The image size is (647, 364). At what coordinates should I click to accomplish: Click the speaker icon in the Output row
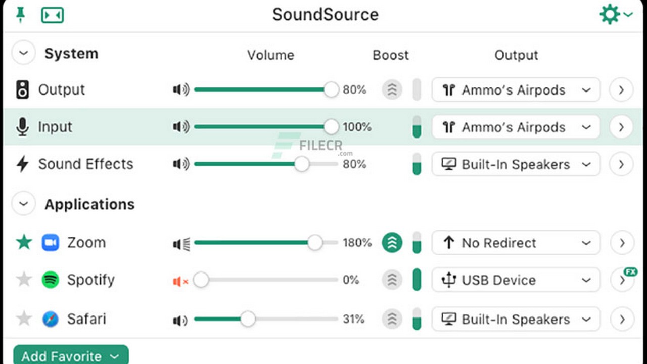point(180,90)
